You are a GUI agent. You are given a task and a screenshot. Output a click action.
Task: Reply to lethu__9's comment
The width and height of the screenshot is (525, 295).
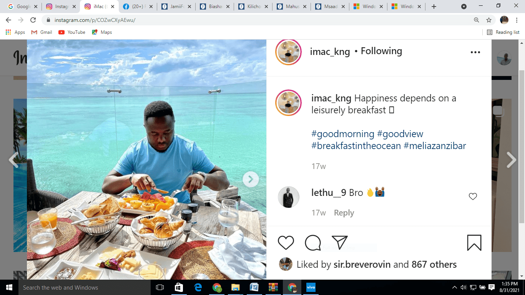(x=344, y=213)
